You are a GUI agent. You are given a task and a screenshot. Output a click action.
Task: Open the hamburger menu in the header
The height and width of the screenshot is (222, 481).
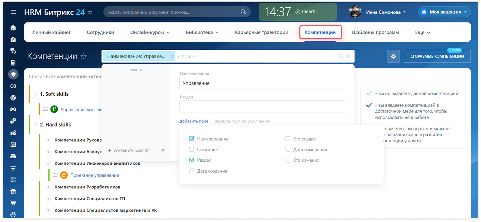[13, 12]
